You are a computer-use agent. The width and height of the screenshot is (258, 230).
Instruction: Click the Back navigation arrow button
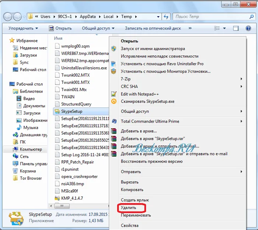(8, 17)
